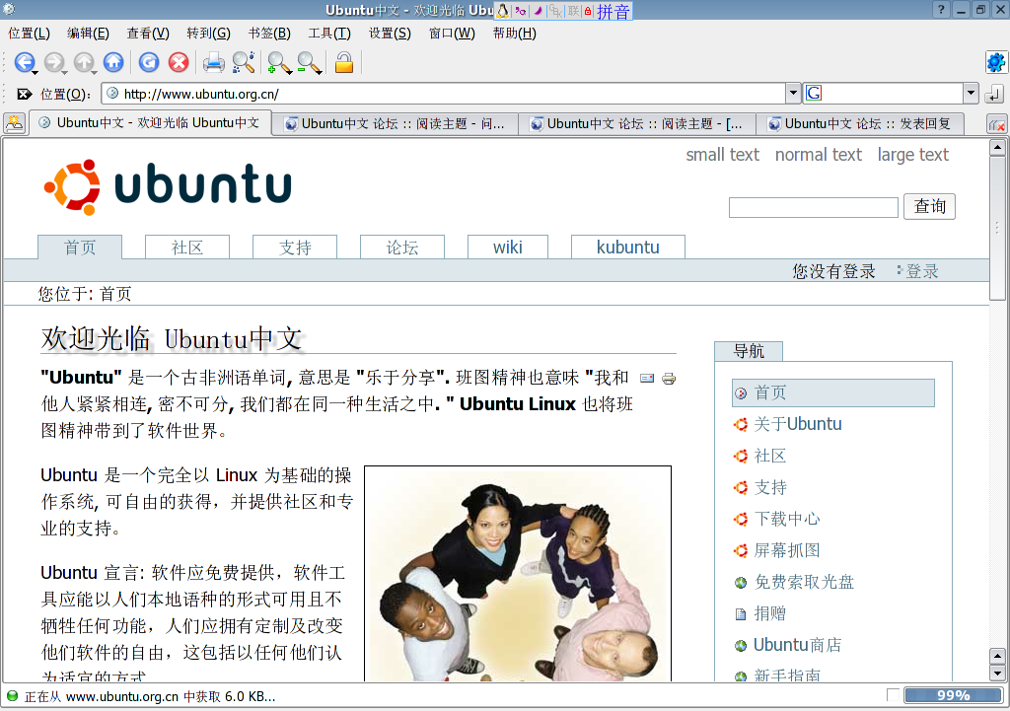Image resolution: width=1010 pixels, height=711 pixels.
Task: Click the email-this-page envelope icon
Action: point(647,378)
